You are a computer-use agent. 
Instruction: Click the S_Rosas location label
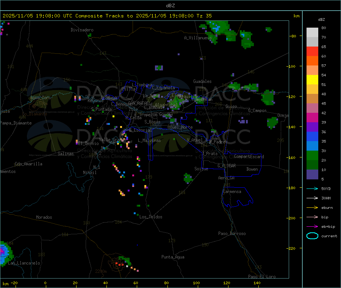point(152,122)
